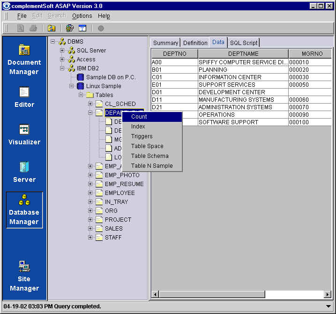Expand the EMP_RESUME table

pyautogui.click(x=90, y=184)
